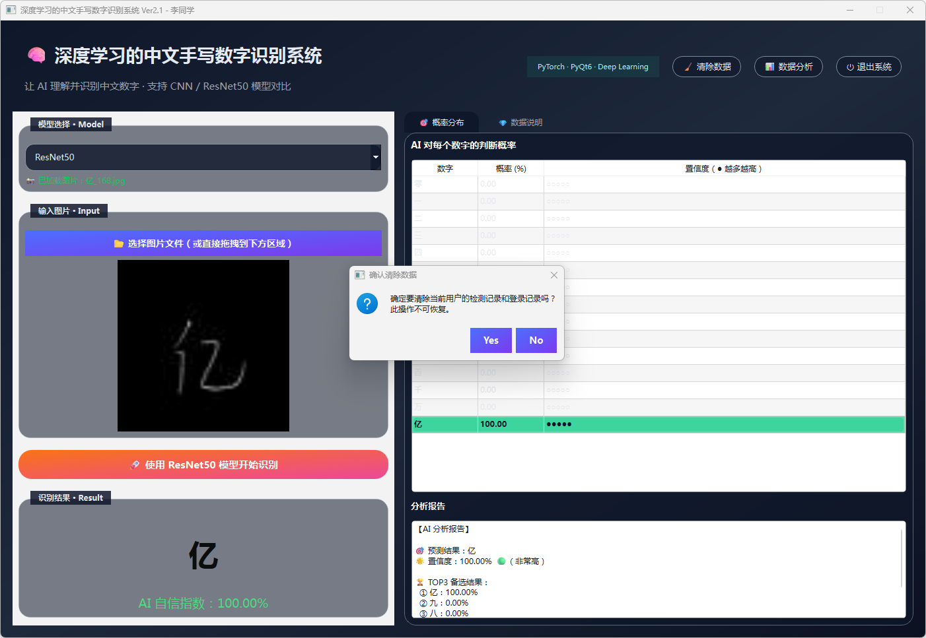Close the 确认清除数据 dialog with X

[x=554, y=275]
